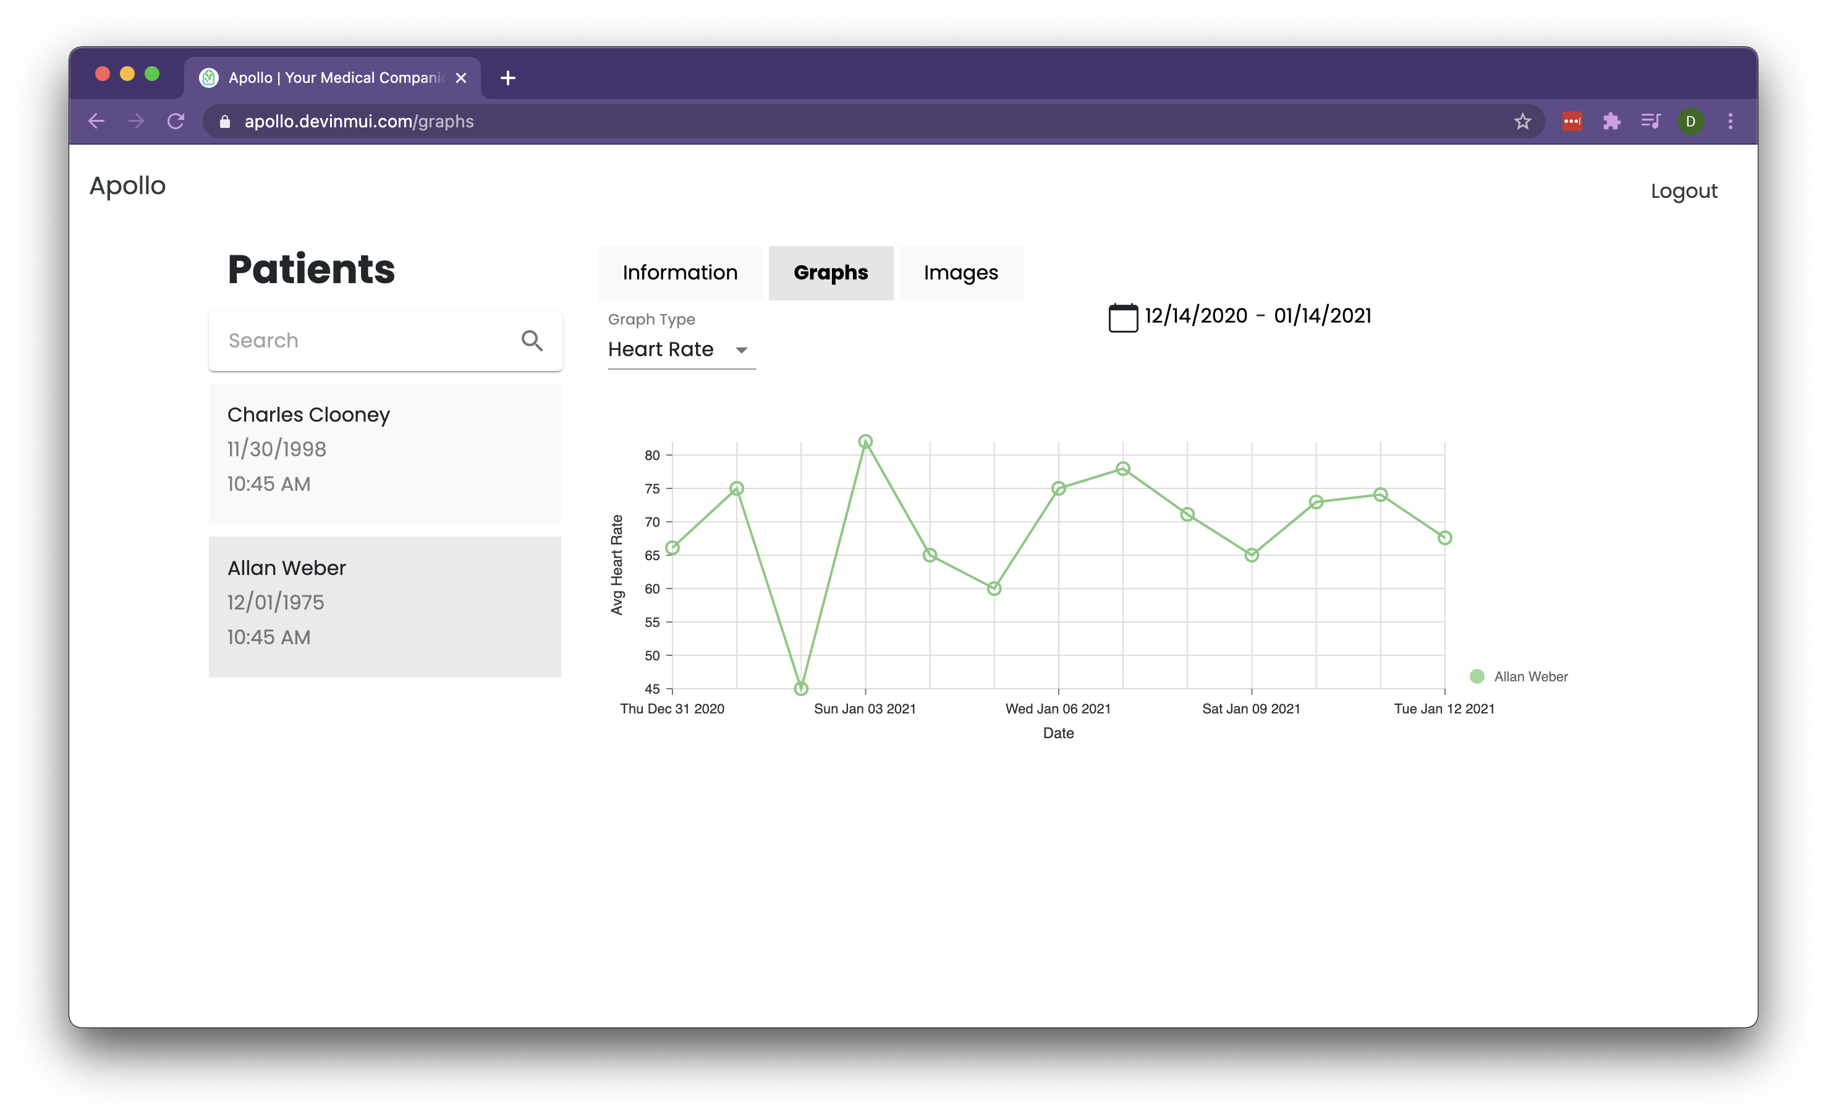Open Chrome profile D avatar menu

pos(1690,122)
